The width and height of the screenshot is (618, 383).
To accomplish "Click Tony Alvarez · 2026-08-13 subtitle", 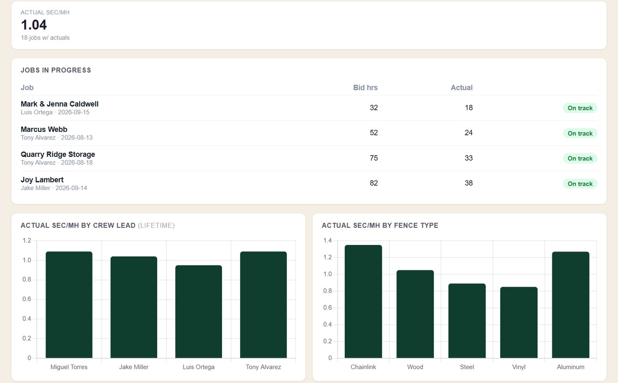I will tap(57, 138).
